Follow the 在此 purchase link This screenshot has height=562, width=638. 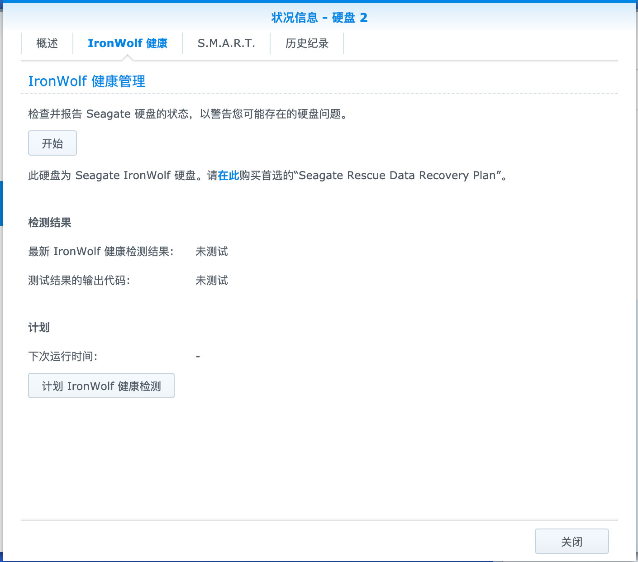(x=229, y=176)
